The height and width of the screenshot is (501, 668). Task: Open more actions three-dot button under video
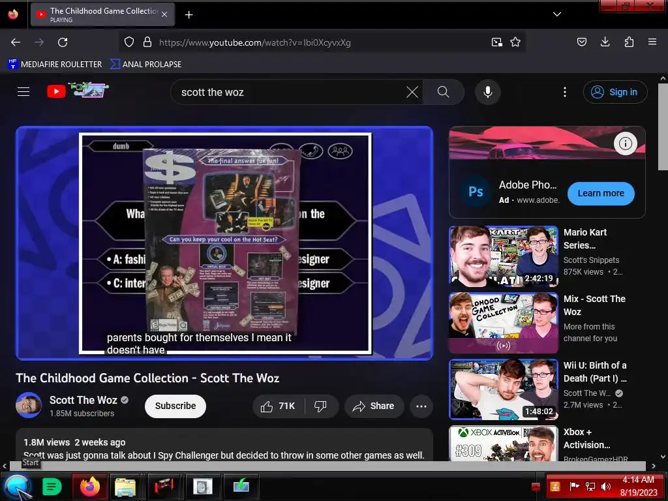(x=421, y=406)
